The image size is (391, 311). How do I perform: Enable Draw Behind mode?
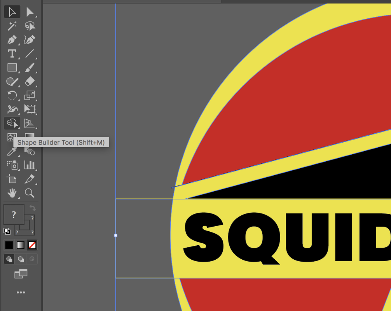tap(21, 259)
